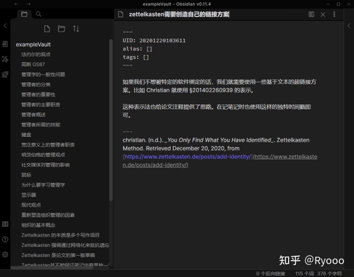Viewport: 354px width, 277px height.
Task: Open the note 管理者的分类
Action: 36,85
